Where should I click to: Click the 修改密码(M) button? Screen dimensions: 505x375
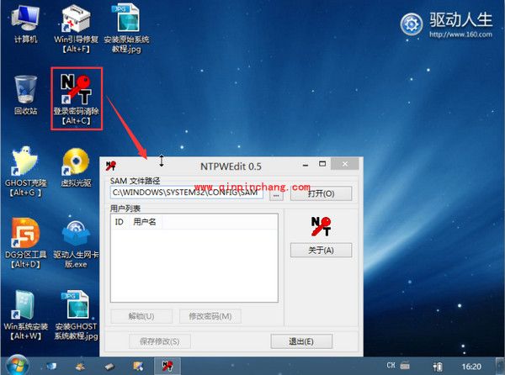pos(210,316)
